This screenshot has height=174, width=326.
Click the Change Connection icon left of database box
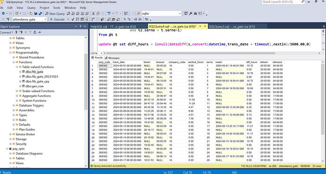click(x=8, y=19)
